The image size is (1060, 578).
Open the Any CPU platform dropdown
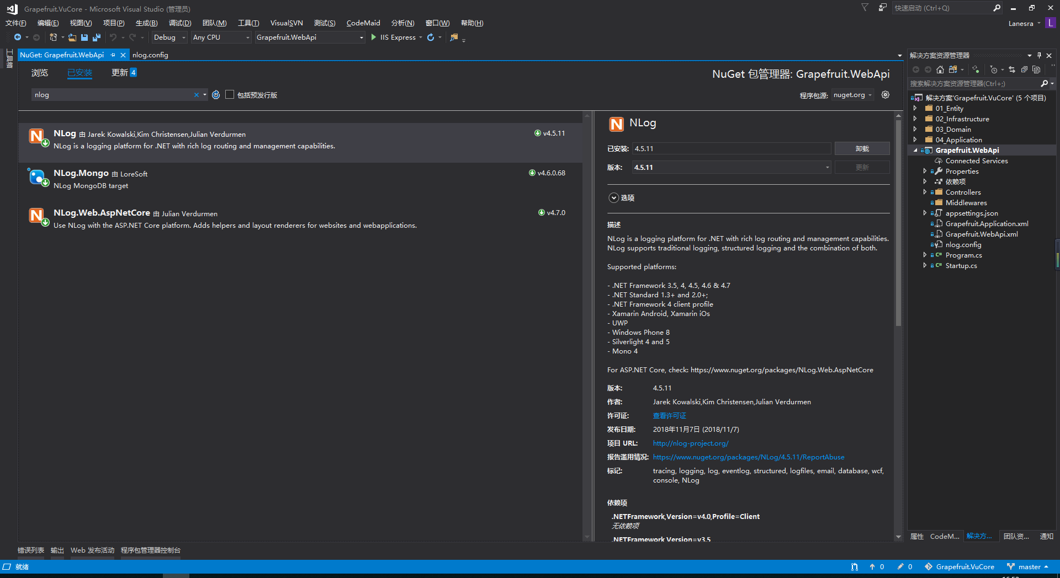click(x=221, y=38)
